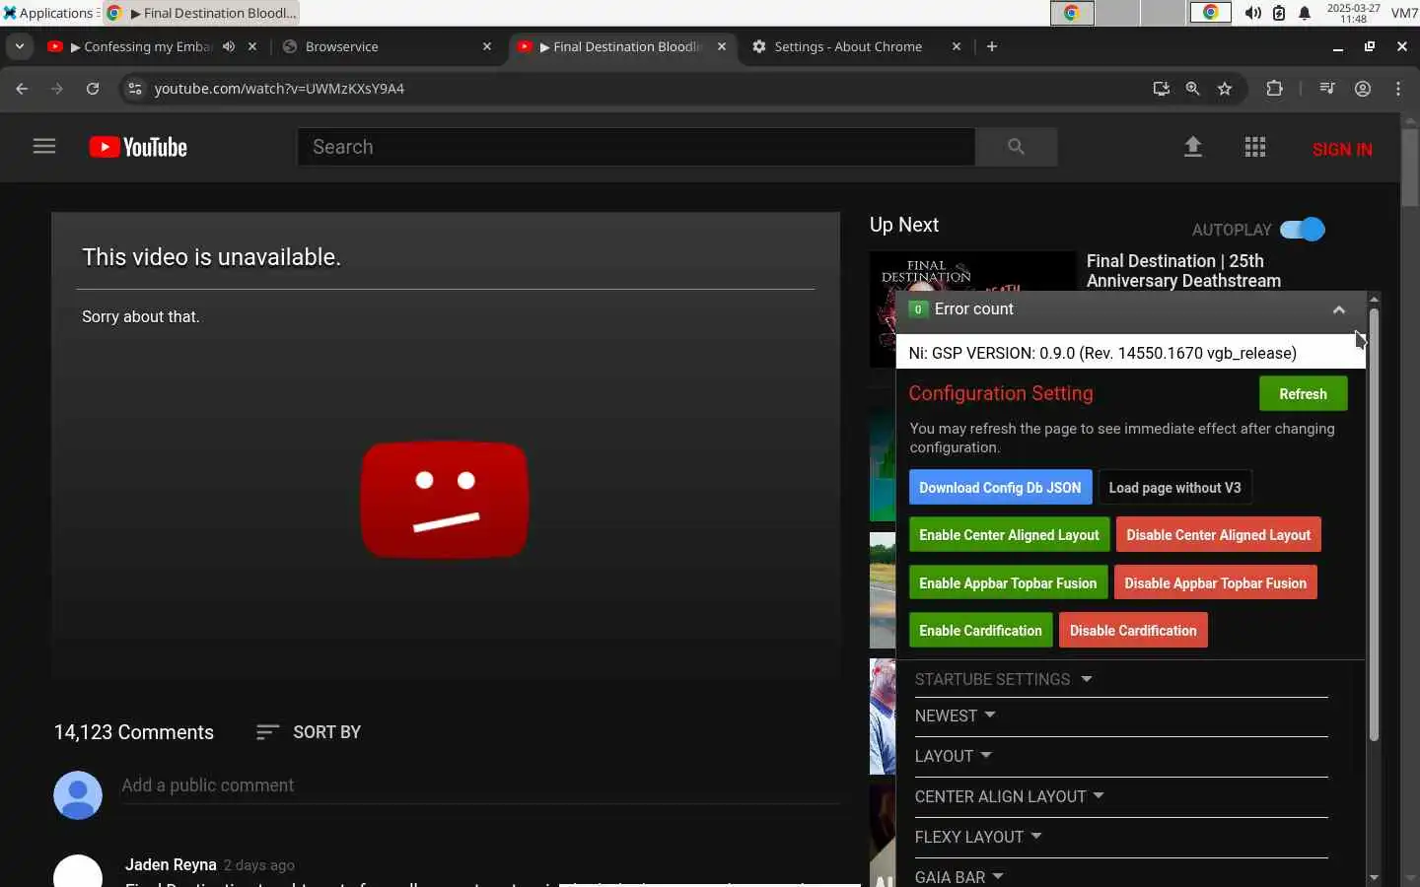This screenshot has width=1420, height=887.
Task: Collapse the Error count panel chevron
Action: (x=1338, y=309)
